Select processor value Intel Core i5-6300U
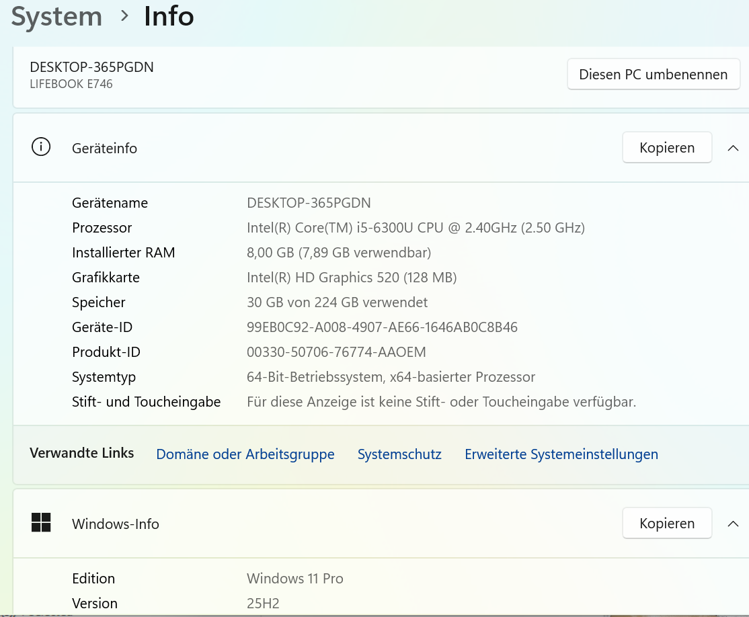749x617 pixels. [416, 228]
